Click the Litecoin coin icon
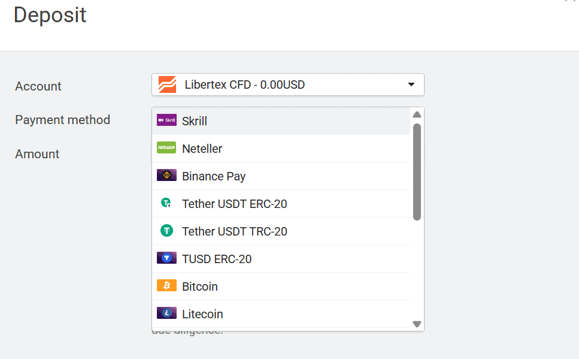 166,313
